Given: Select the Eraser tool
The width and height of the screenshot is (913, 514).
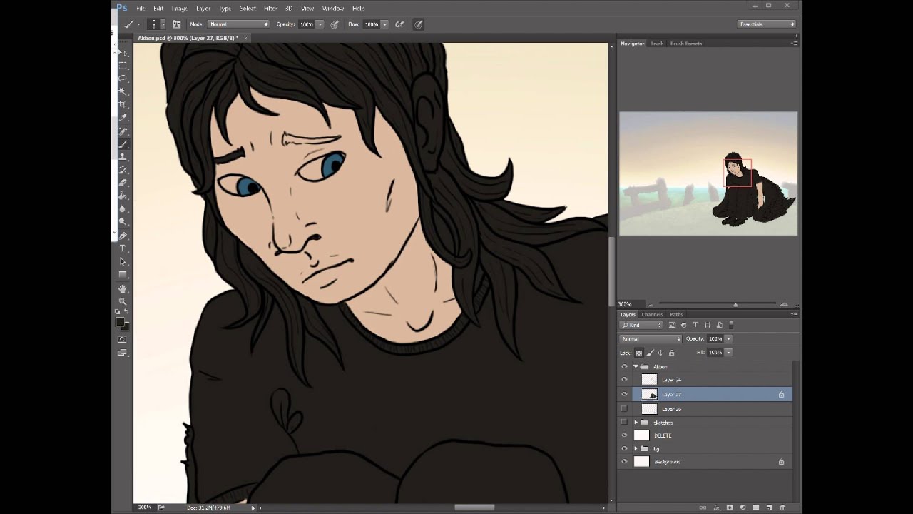Looking at the screenshot, I should click(x=123, y=183).
